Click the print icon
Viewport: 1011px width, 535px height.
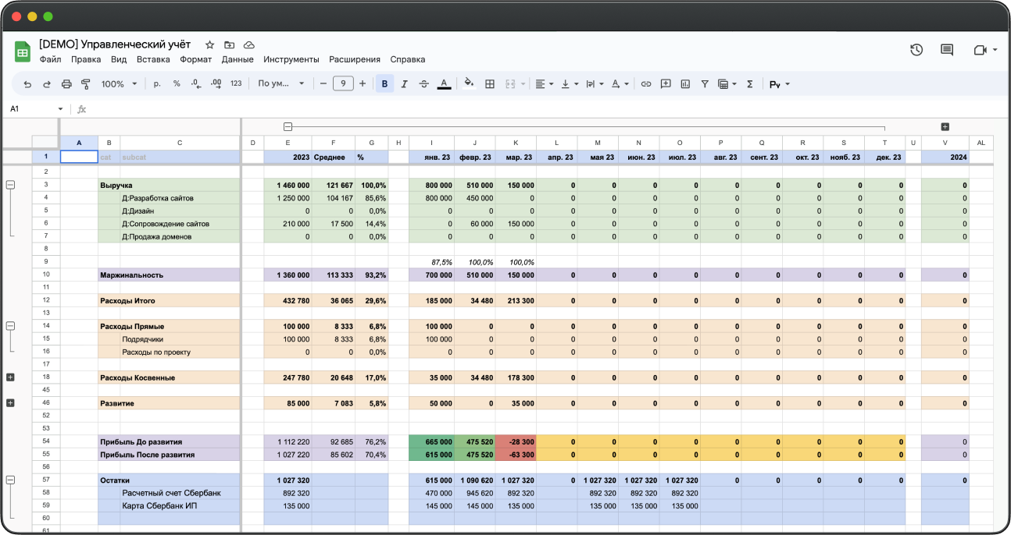point(66,84)
